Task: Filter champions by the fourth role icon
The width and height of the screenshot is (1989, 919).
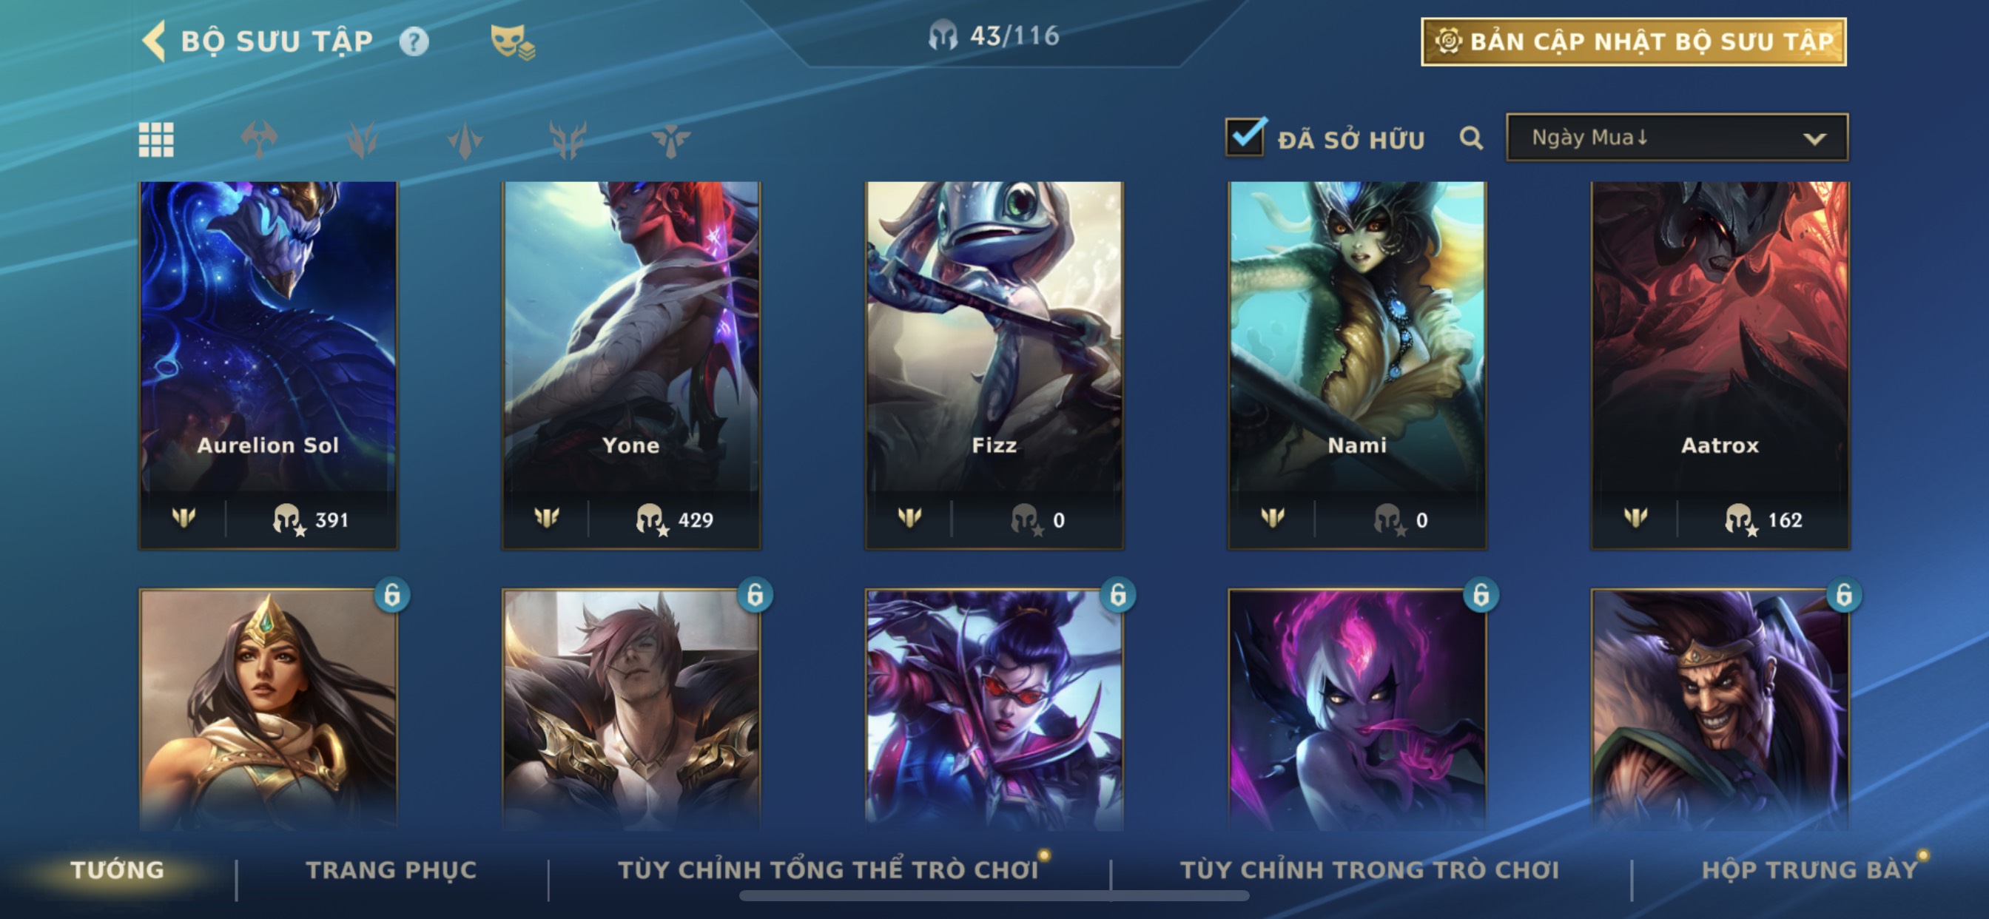Action: pos(568,140)
